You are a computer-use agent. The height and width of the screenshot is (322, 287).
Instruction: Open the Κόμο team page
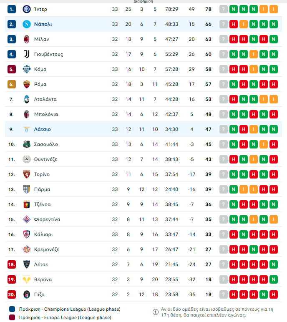pos(40,69)
